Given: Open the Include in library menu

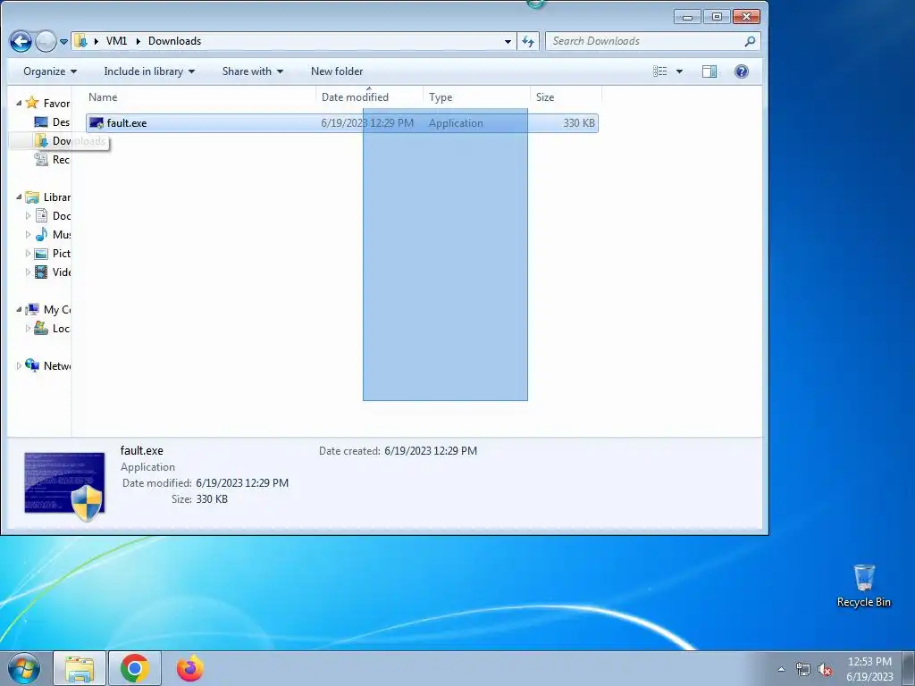Looking at the screenshot, I should click(149, 71).
